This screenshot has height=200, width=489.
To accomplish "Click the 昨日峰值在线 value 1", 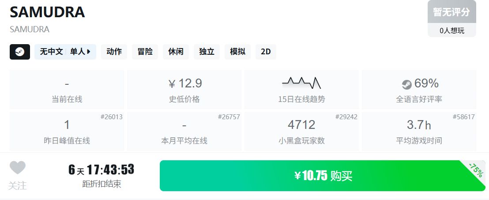I will pos(67,125).
